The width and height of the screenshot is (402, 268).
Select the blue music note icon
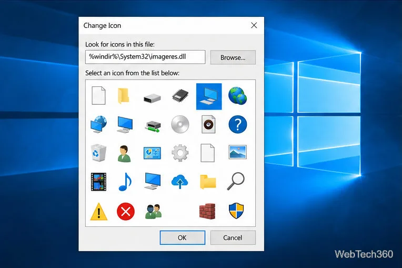[x=125, y=182]
